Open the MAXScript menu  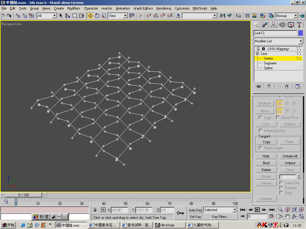200,8
